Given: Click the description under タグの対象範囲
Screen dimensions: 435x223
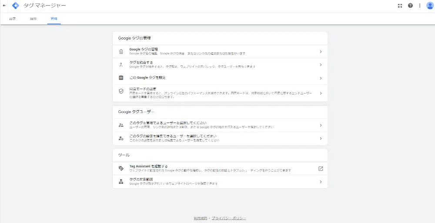Looking at the screenshot, I should (x=174, y=183).
